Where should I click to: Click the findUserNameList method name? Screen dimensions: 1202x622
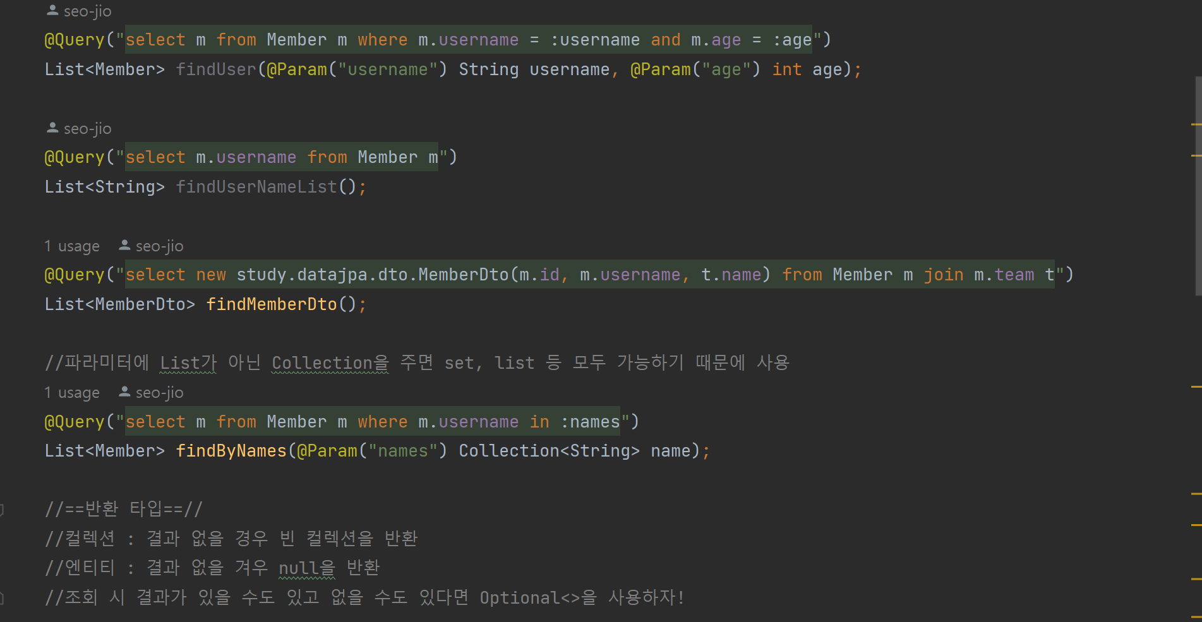pyautogui.click(x=256, y=187)
